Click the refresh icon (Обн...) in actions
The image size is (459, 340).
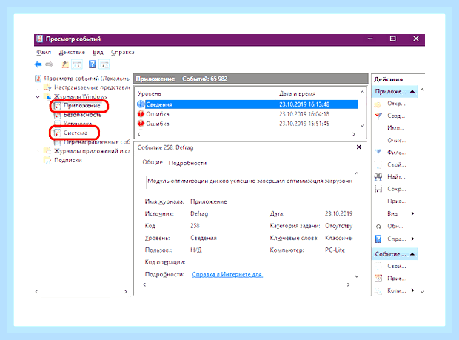pyautogui.click(x=378, y=227)
